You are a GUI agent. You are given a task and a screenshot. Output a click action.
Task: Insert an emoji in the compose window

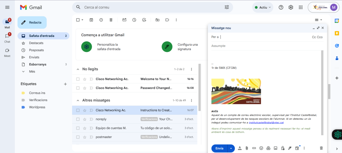[261, 148]
